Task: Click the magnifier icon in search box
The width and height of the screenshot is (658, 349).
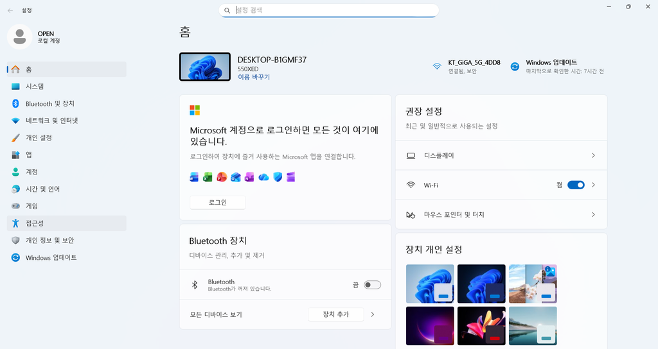Action: [x=227, y=10]
